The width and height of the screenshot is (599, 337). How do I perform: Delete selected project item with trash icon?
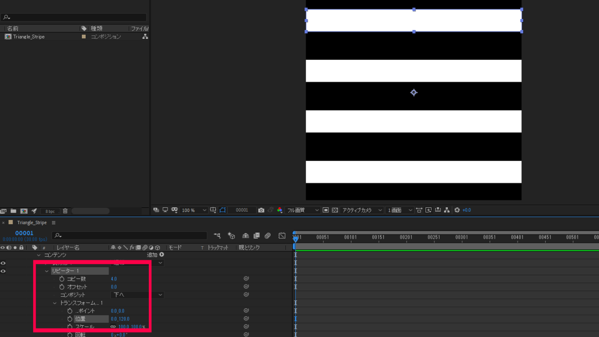point(66,211)
